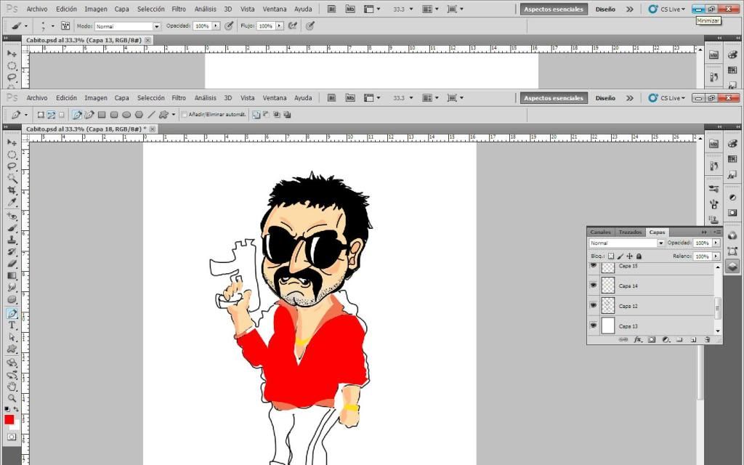Screen dimensions: 744x465
Task: Select the highlighted Pen tool in toolbox
Action: point(12,313)
